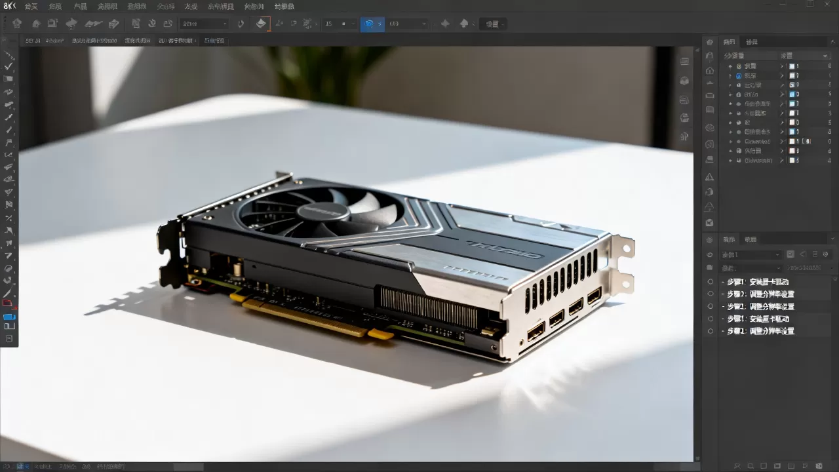Click the cube icon beside the canvas
839x472 pixels.
point(685,81)
